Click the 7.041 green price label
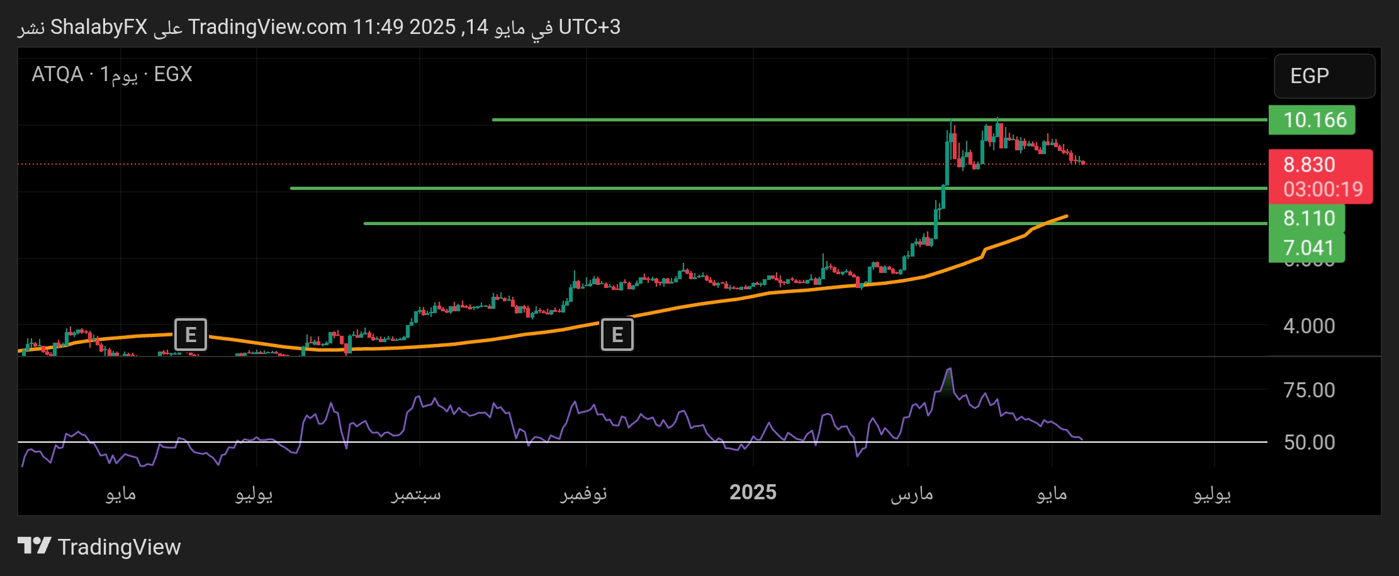Image resolution: width=1399 pixels, height=576 pixels. (x=1306, y=248)
